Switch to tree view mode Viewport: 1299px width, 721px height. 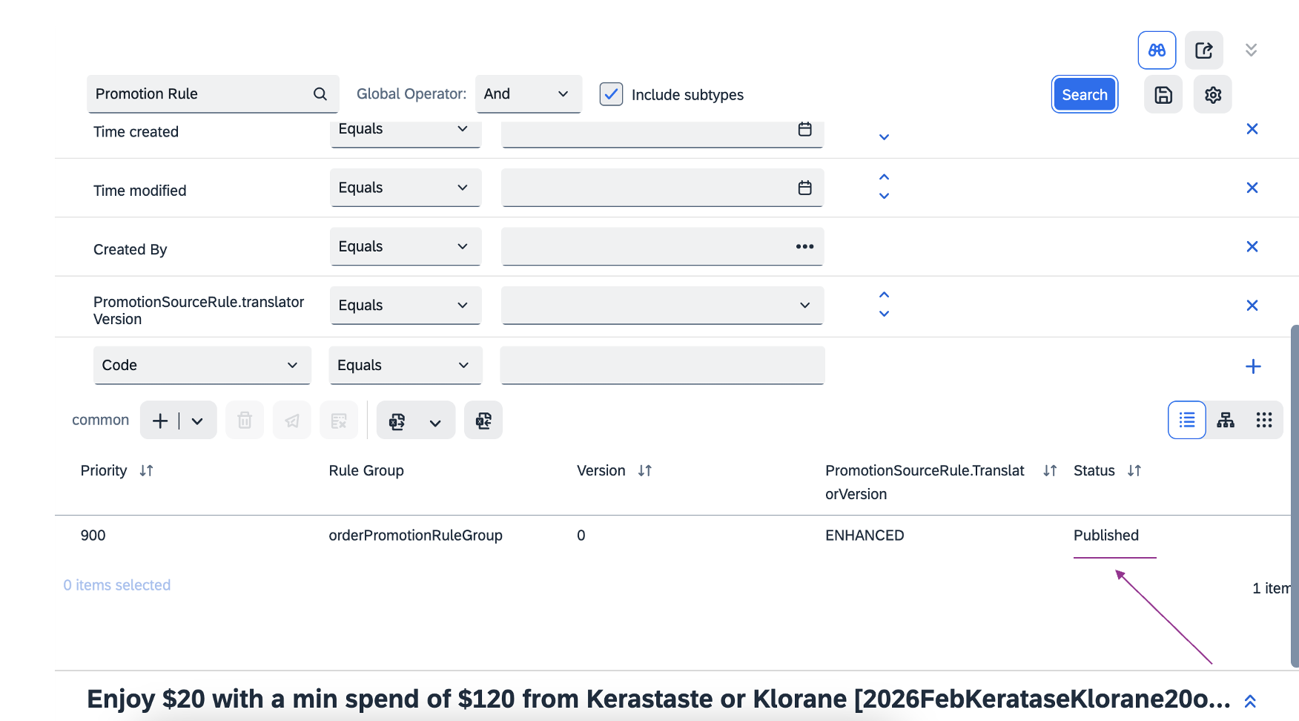pyautogui.click(x=1226, y=421)
